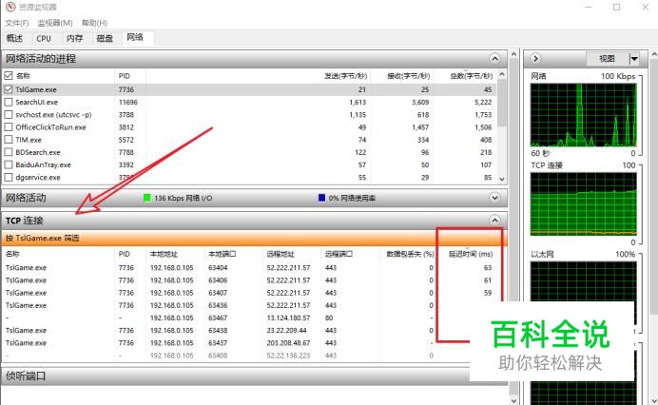Click scroll-up arrow of main pane scrollbar

click(514, 54)
